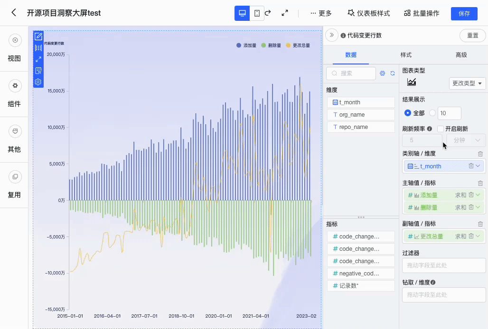The height and width of the screenshot is (329, 488).
Task: Click the 钻取 / 维度 info icon
Action: tap(433, 283)
